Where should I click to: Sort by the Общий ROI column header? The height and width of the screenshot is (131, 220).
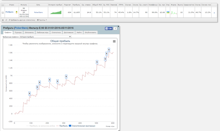97,5
